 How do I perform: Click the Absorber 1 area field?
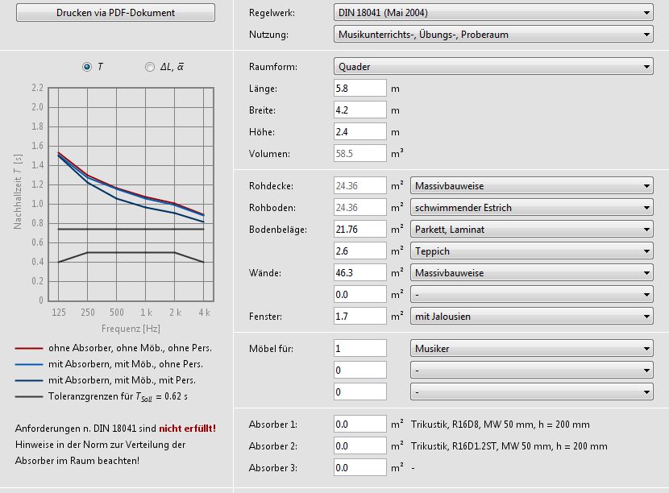(360, 425)
